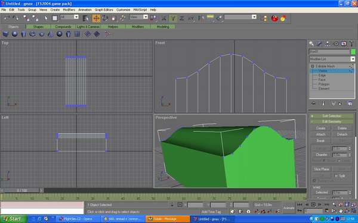Toggle the Restrict to Y axis button
The width and height of the screenshot is (358, 223).
coord(173,18)
